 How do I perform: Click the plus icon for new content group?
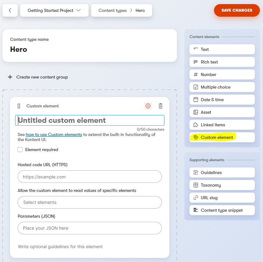pos(10,77)
